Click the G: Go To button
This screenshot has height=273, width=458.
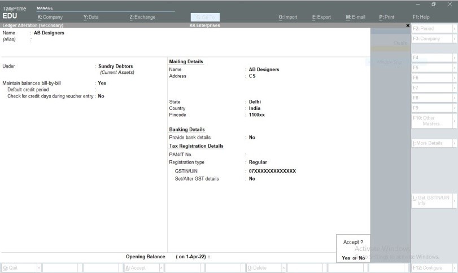(x=205, y=17)
